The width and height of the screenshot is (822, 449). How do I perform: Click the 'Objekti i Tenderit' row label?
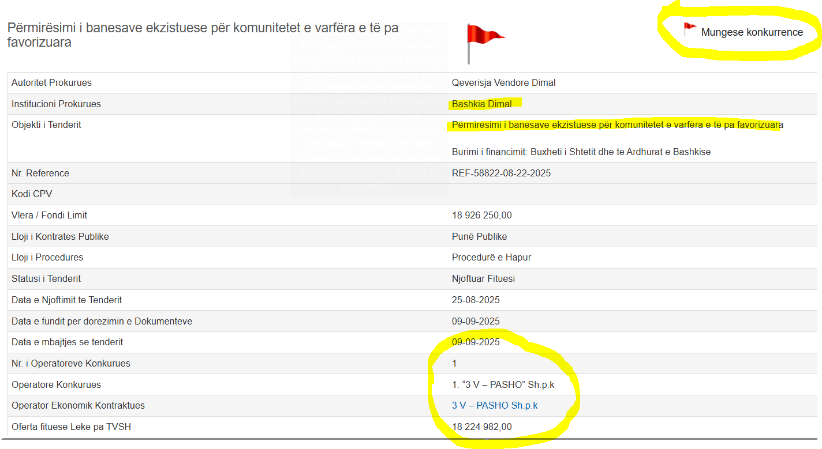tap(46, 125)
